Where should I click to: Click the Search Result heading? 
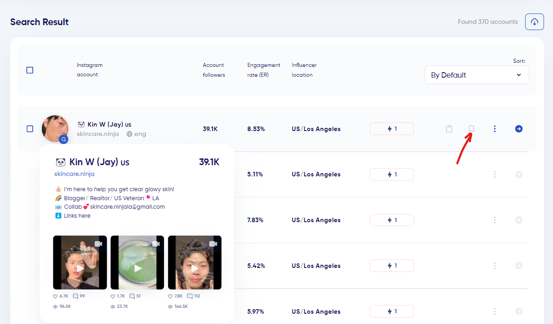39,22
